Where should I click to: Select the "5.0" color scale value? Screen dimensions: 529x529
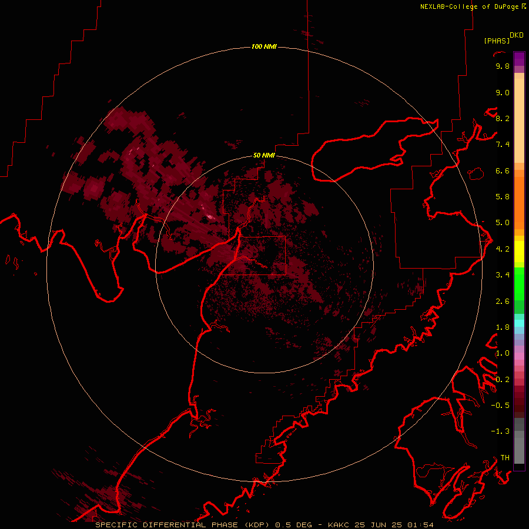click(503, 223)
